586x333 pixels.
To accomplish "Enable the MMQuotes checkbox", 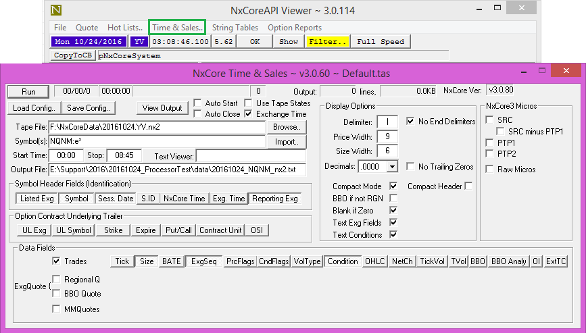I will pos(56,309).
